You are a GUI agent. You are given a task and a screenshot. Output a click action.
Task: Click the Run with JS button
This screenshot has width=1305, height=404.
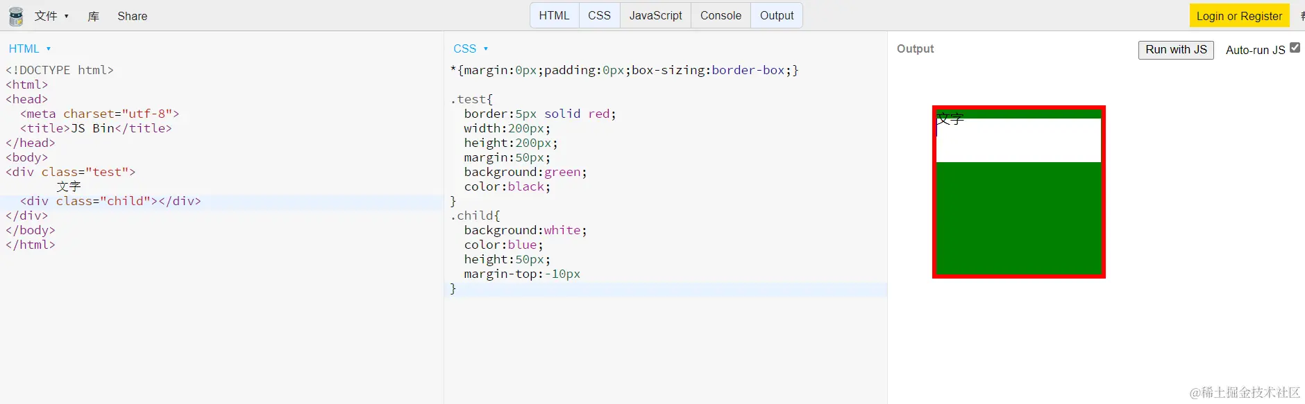pyautogui.click(x=1176, y=50)
